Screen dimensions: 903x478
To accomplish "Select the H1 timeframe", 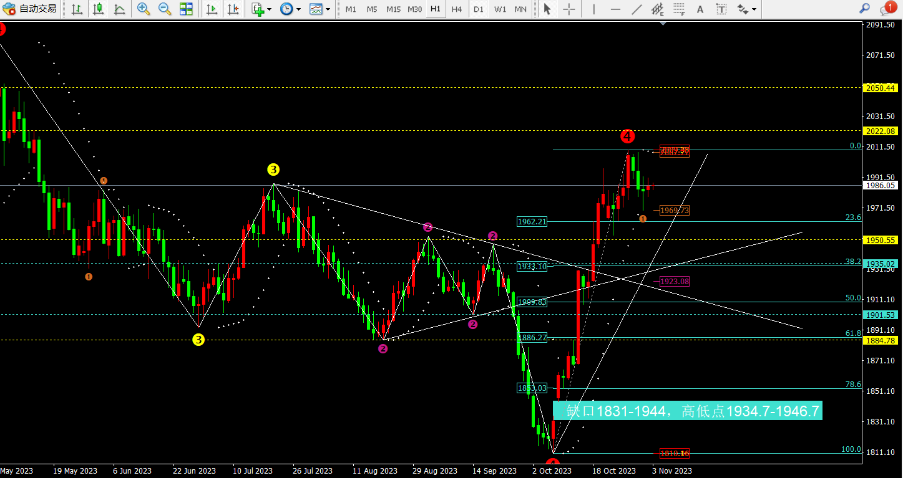I will click(x=436, y=9).
